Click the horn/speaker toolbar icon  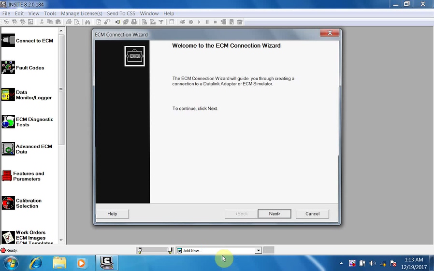pyautogui.click(x=117, y=22)
